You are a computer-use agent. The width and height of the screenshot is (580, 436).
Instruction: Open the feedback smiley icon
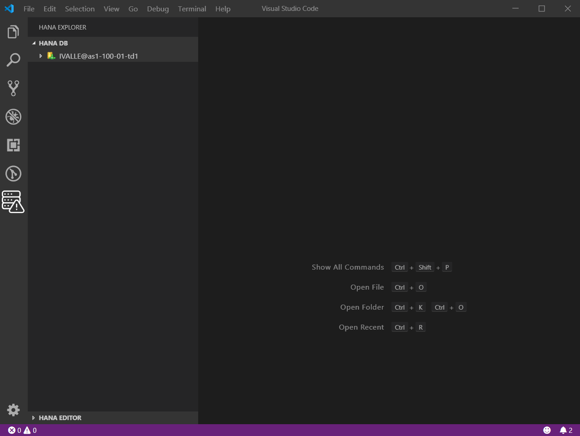[547, 430]
